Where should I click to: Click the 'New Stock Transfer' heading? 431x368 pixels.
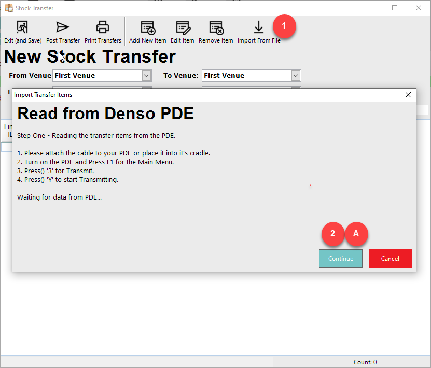point(90,56)
